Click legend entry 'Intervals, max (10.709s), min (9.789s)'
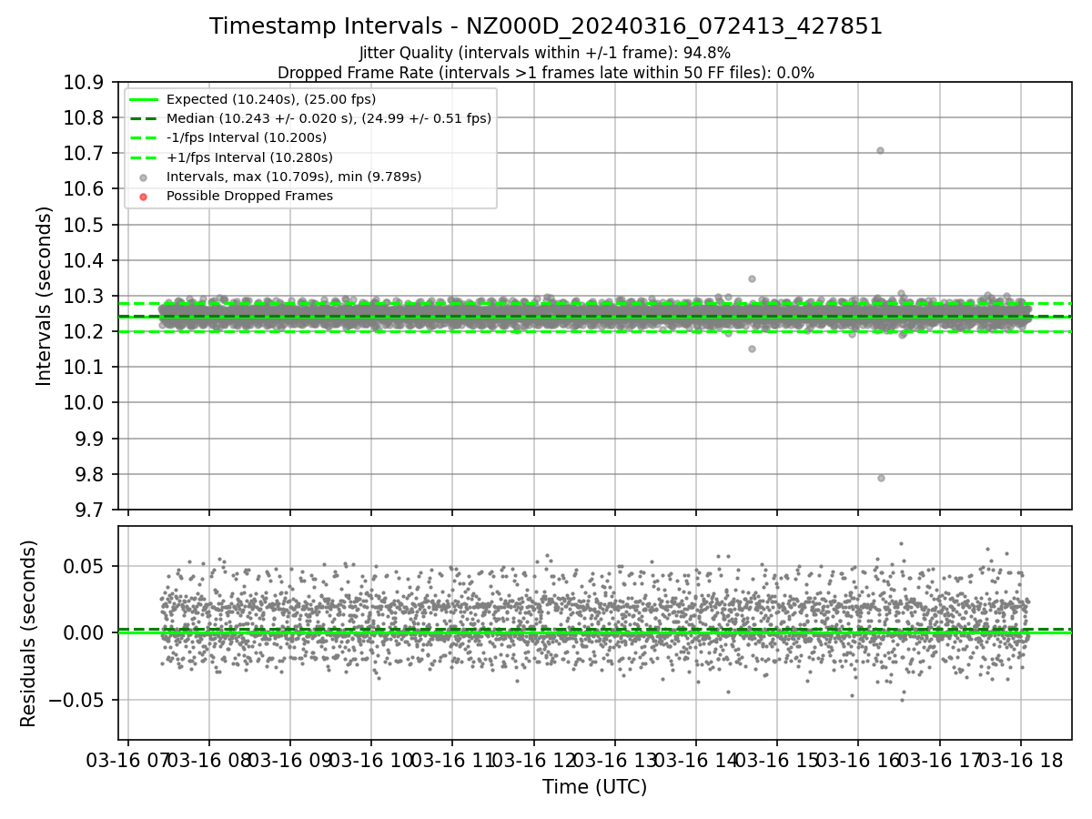This screenshot has width=1092, height=819. (294, 177)
